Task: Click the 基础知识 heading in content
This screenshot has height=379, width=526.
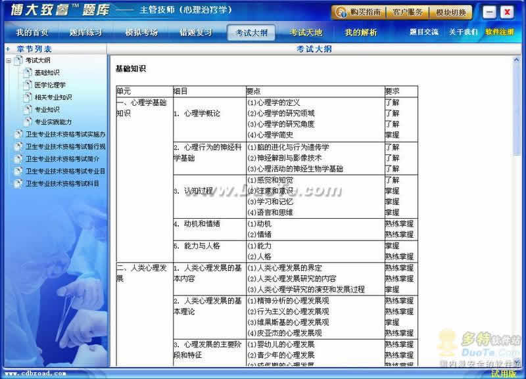Action: tap(131, 69)
